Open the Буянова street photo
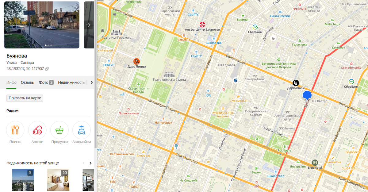The image size is (368, 192). pos(42,25)
